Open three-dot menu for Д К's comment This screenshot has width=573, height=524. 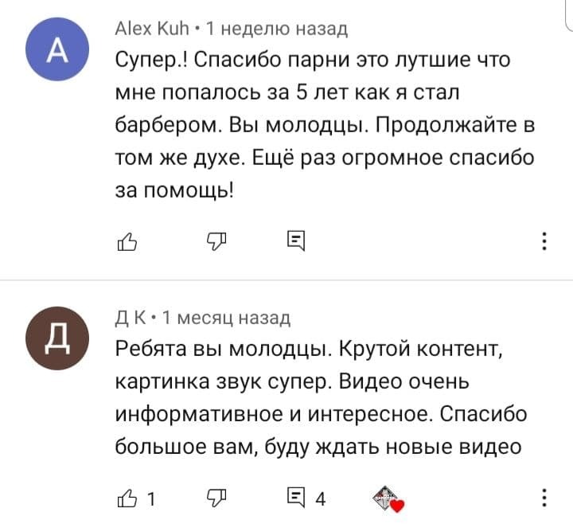tap(544, 499)
